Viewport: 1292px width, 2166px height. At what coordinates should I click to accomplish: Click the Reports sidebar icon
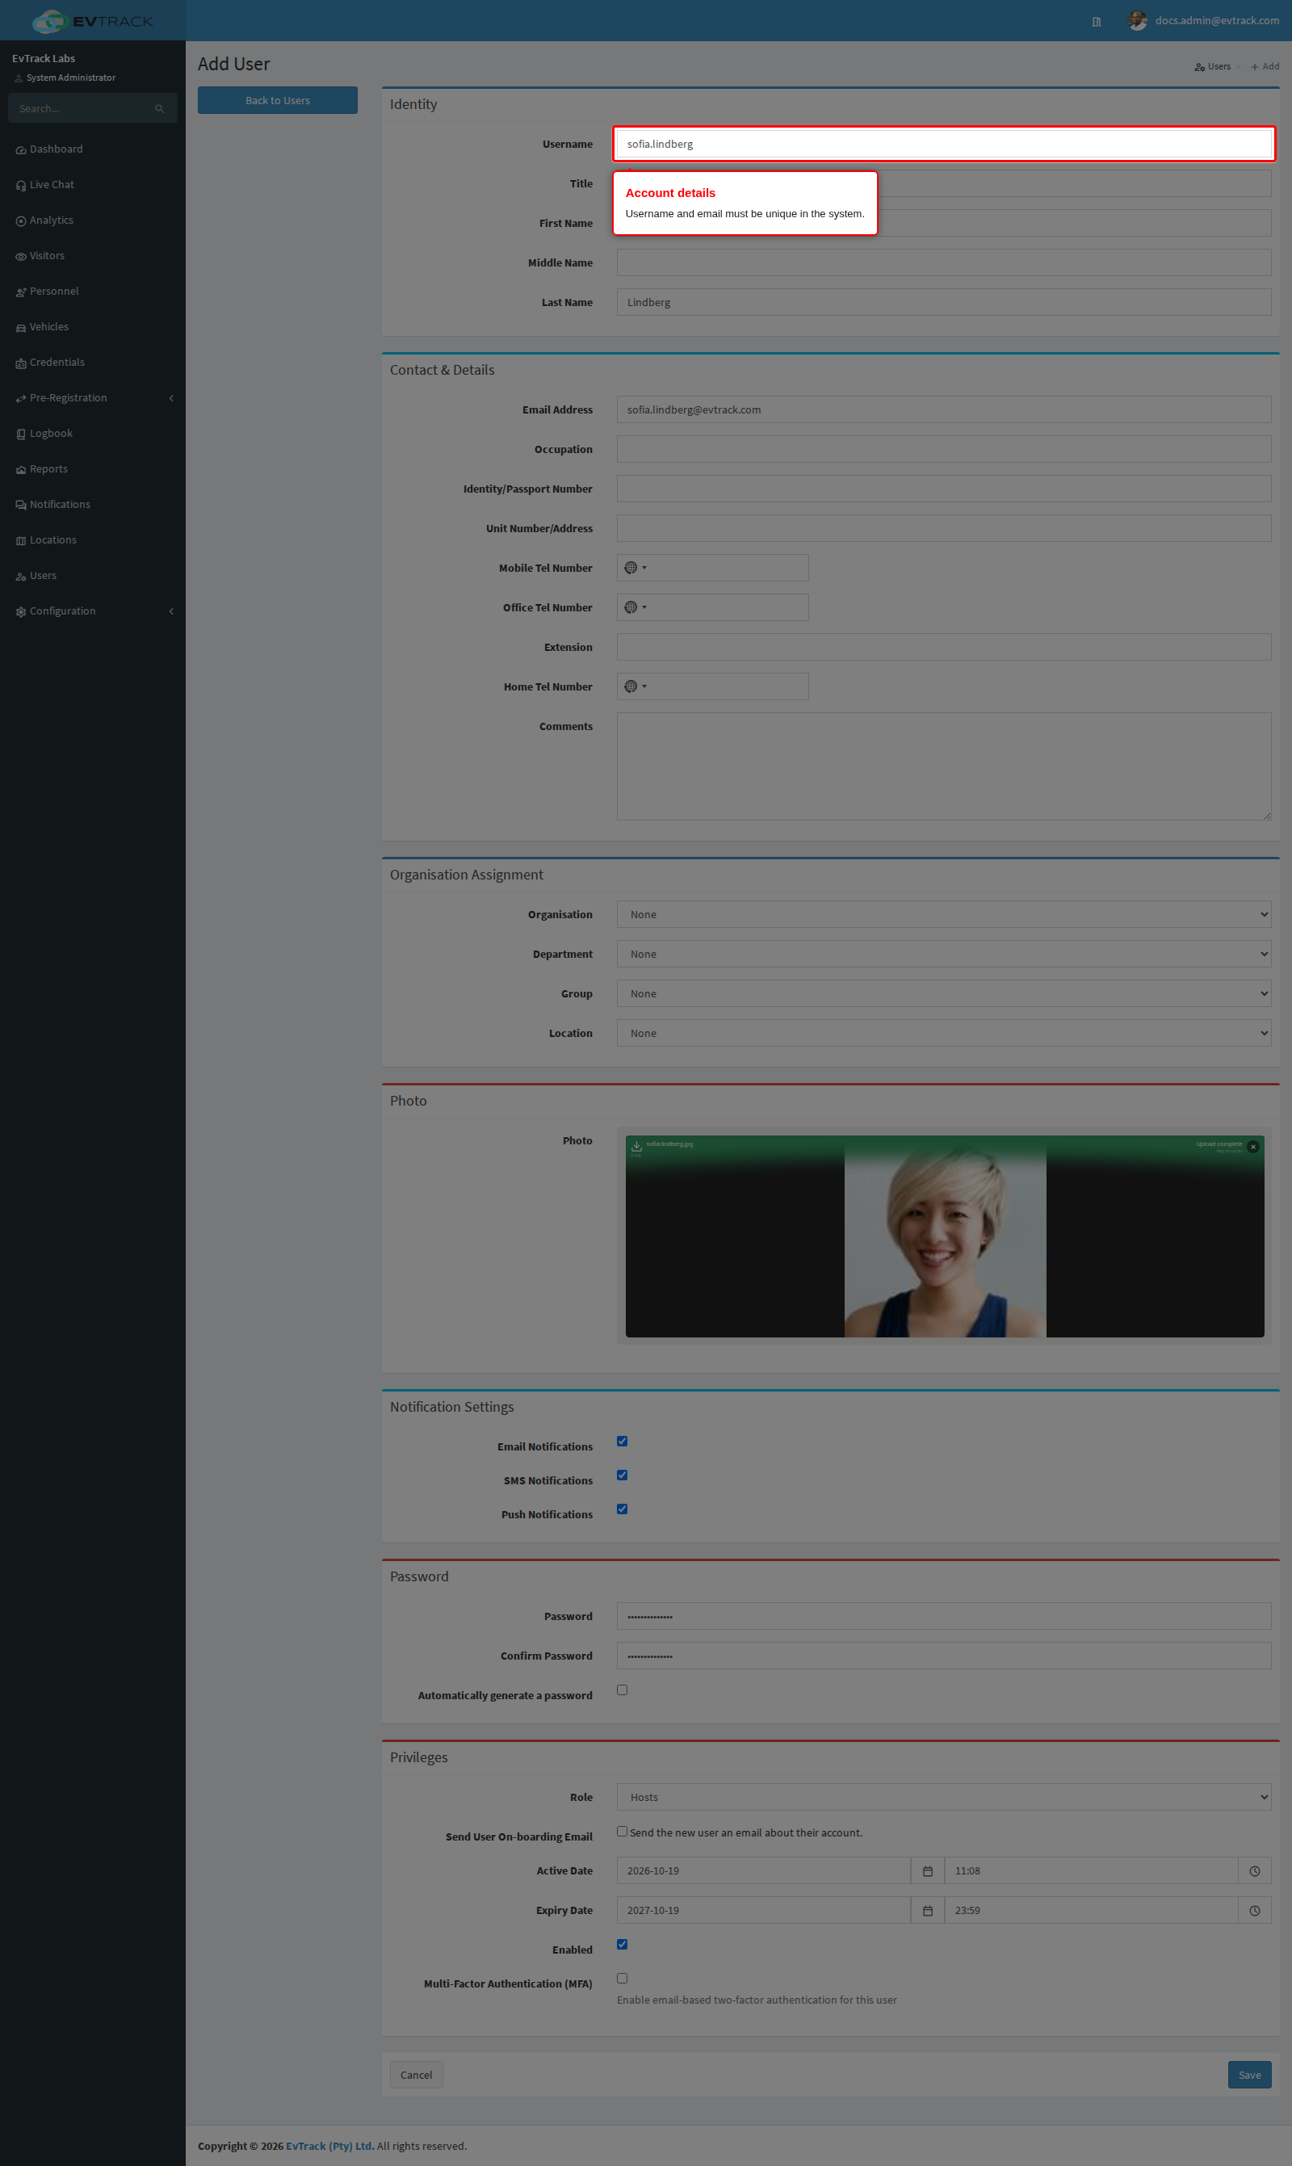[21, 469]
